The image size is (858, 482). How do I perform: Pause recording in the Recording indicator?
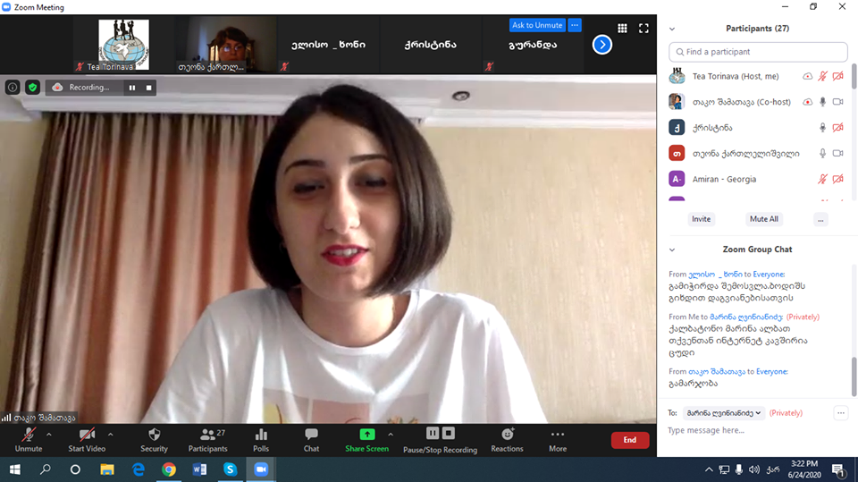coord(132,88)
